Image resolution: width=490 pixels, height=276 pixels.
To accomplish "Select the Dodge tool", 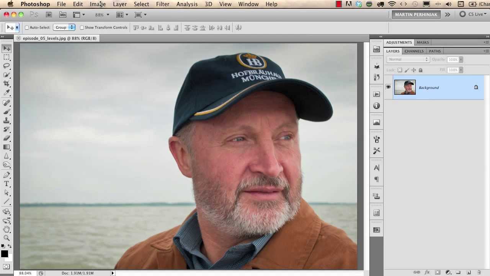I will (7, 164).
